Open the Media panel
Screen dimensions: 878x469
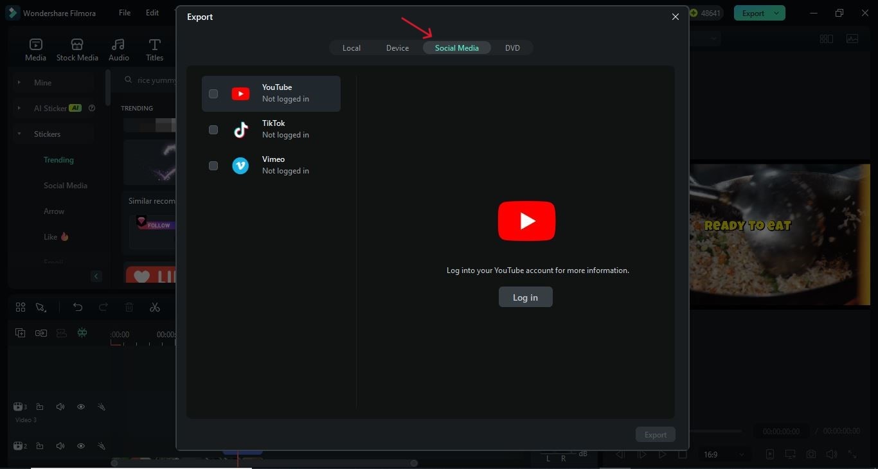(x=35, y=49)
